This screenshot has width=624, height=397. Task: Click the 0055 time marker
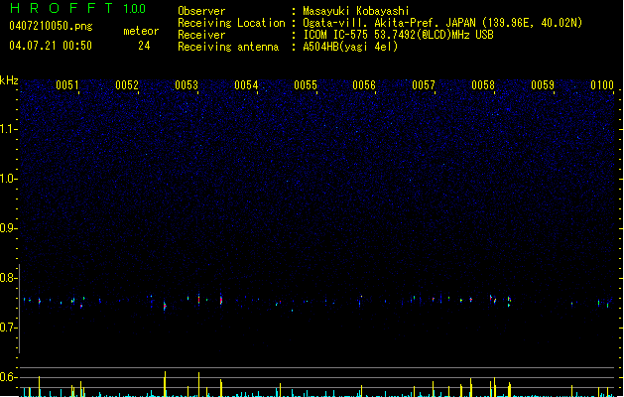pyautogui.click(x=306, y=85)
